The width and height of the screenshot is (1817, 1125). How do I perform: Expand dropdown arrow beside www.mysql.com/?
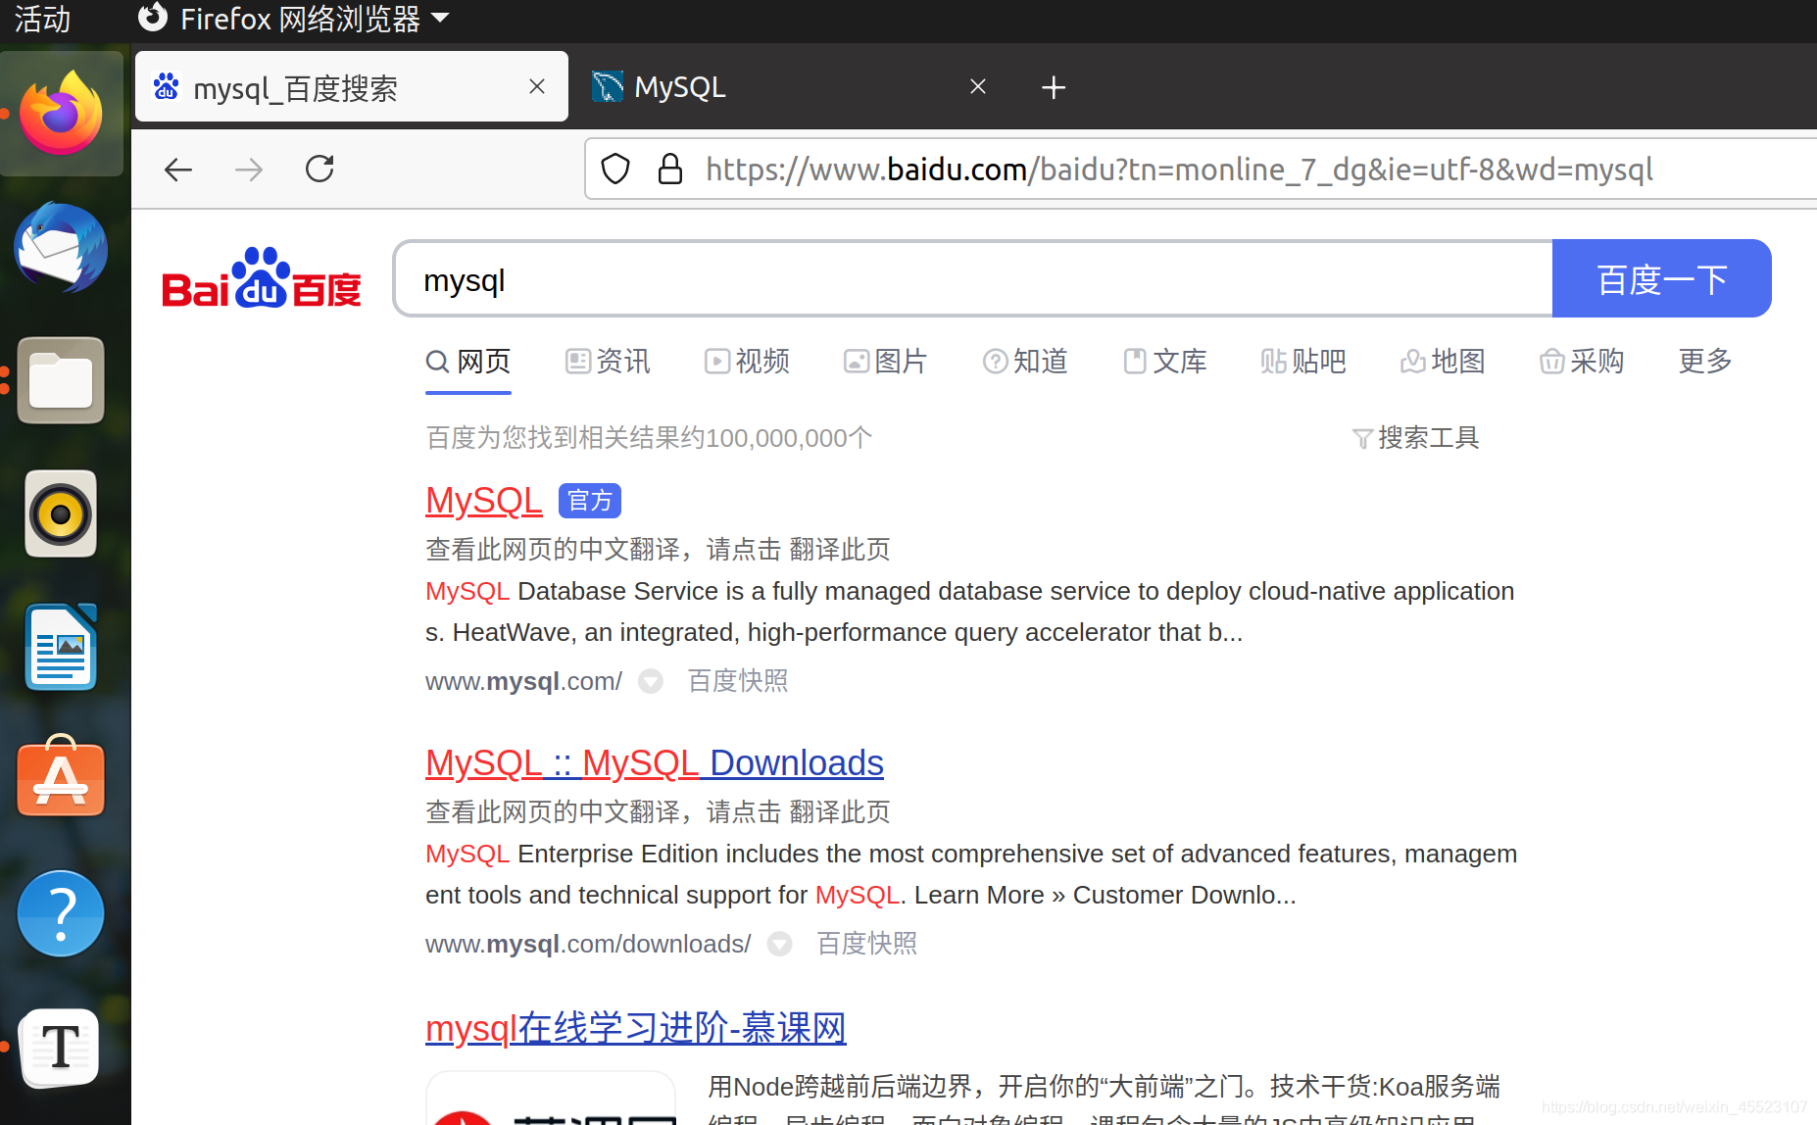tap(651, 681)
